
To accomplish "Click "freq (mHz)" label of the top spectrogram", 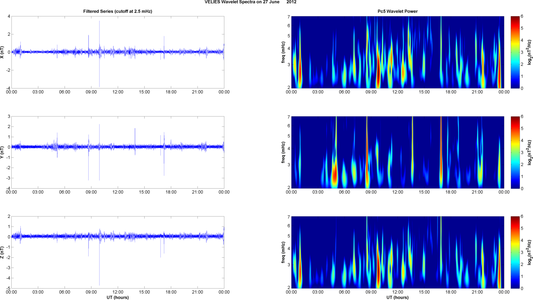I will pyautogui.click(x=283, y=52).
